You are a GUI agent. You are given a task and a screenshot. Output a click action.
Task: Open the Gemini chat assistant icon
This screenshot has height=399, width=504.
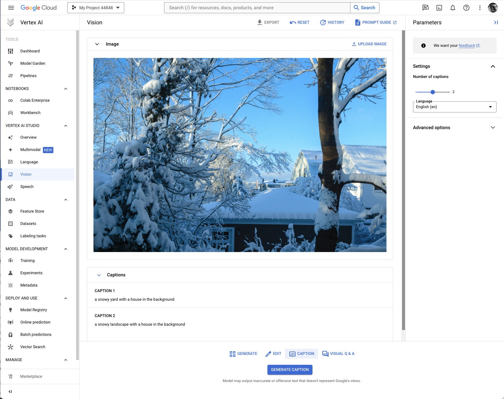point(426,8)
